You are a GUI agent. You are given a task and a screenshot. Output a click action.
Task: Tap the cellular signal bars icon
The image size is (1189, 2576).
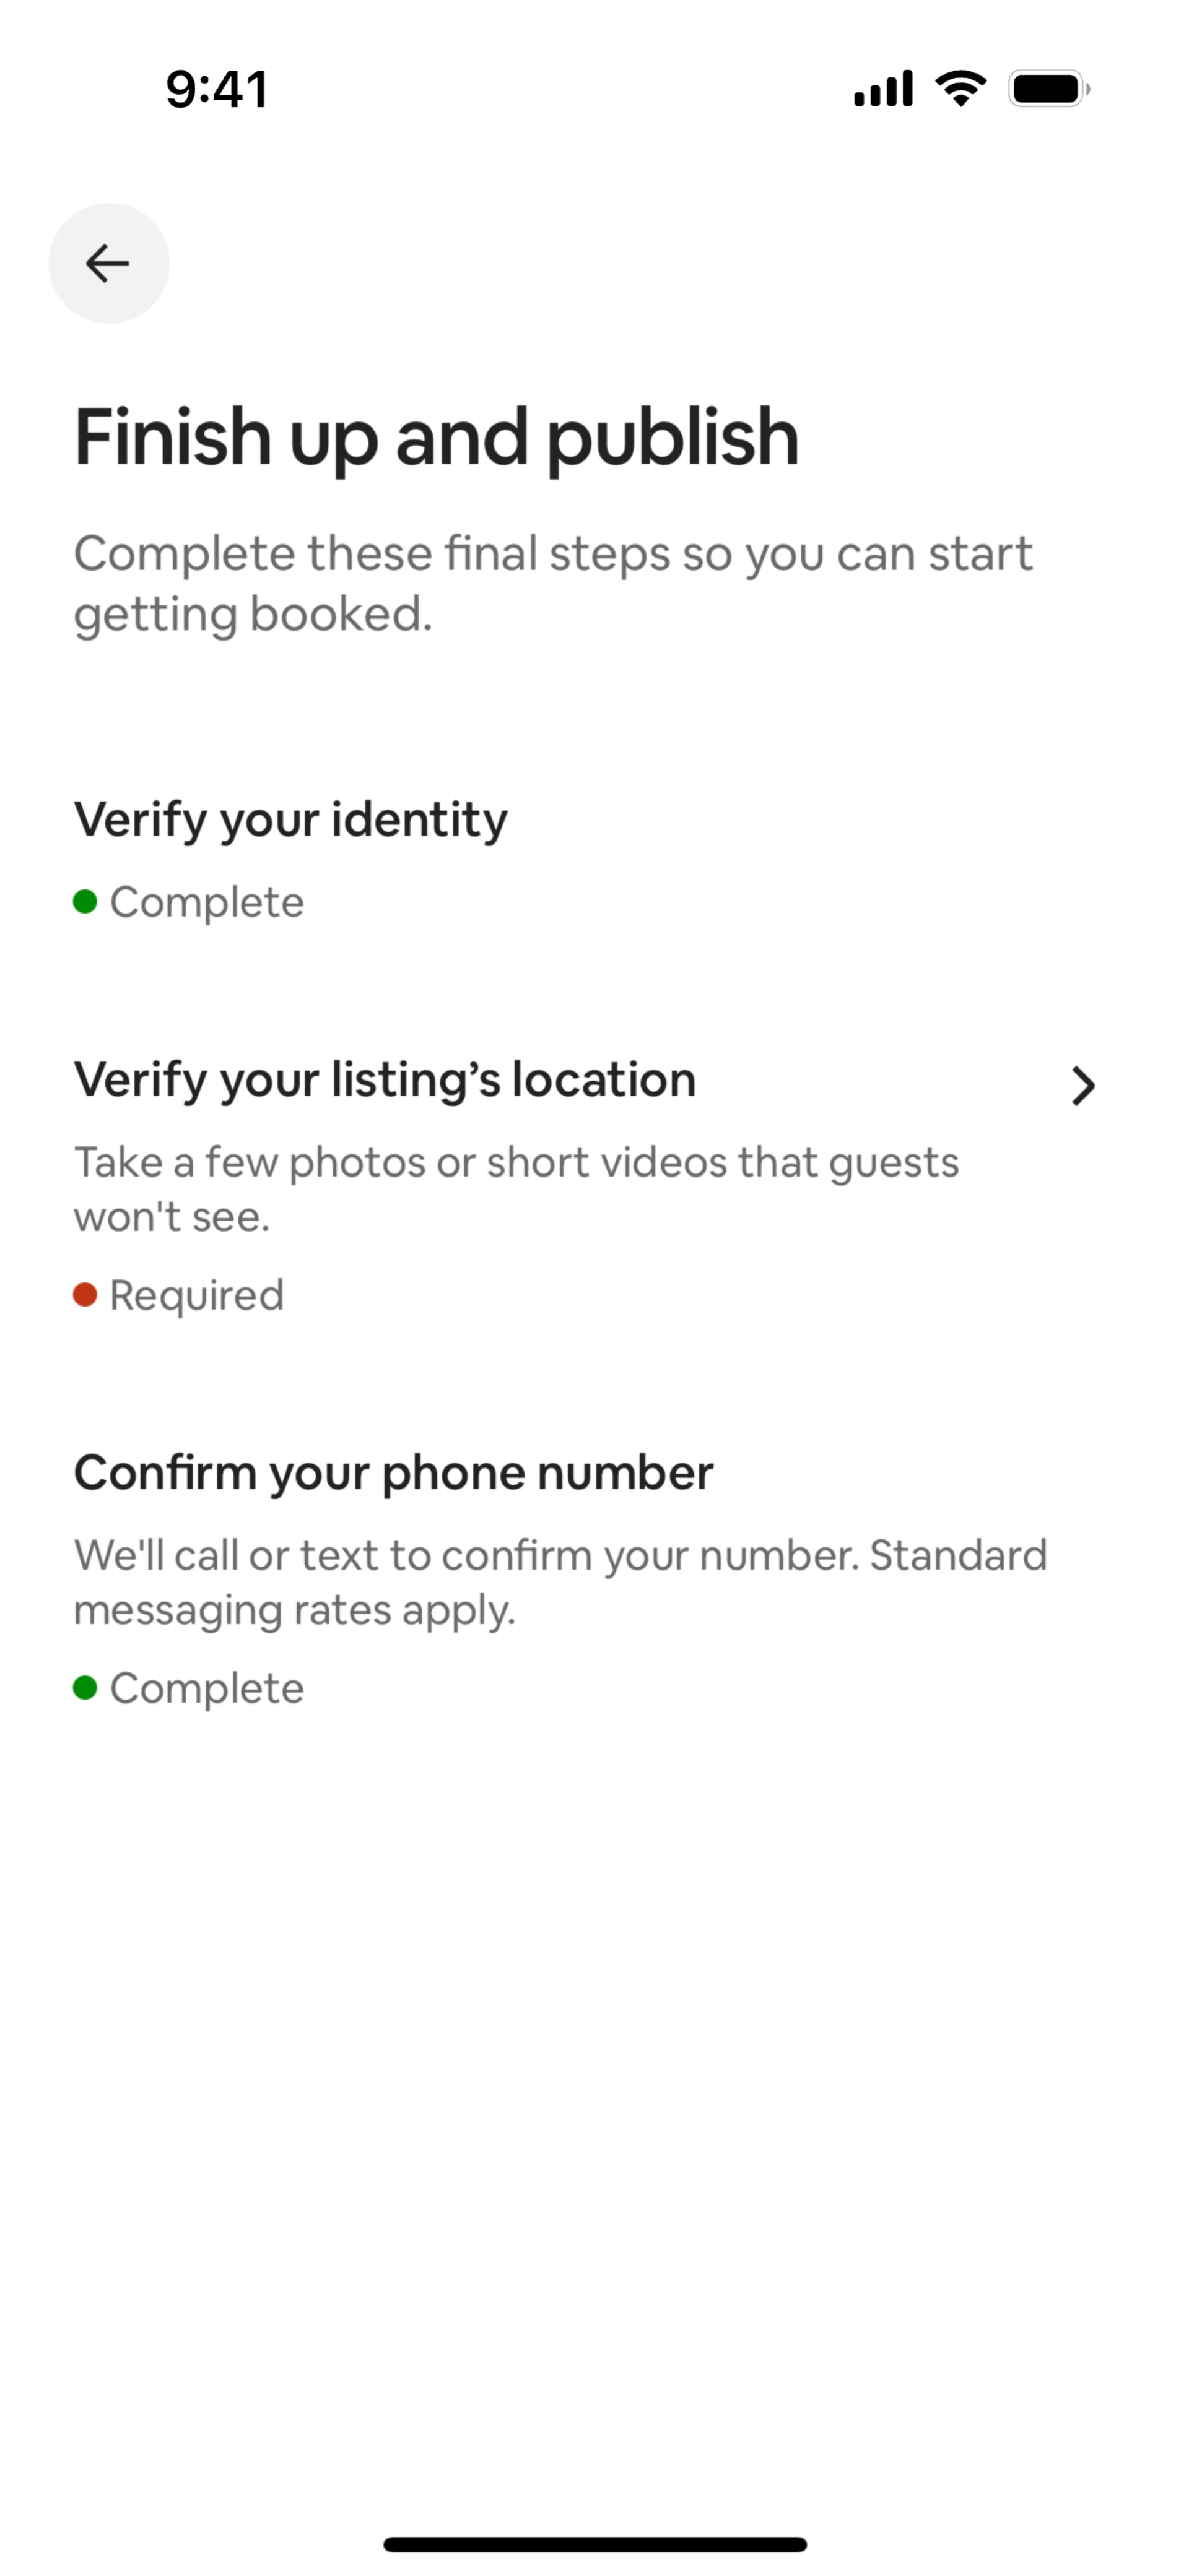(x=882, y=89)
